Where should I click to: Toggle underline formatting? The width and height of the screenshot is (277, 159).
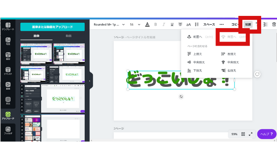point(172,24)
